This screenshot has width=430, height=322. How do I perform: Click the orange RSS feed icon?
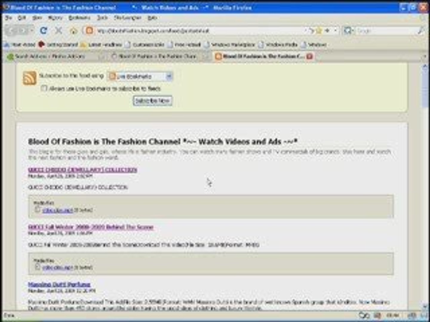30,78
